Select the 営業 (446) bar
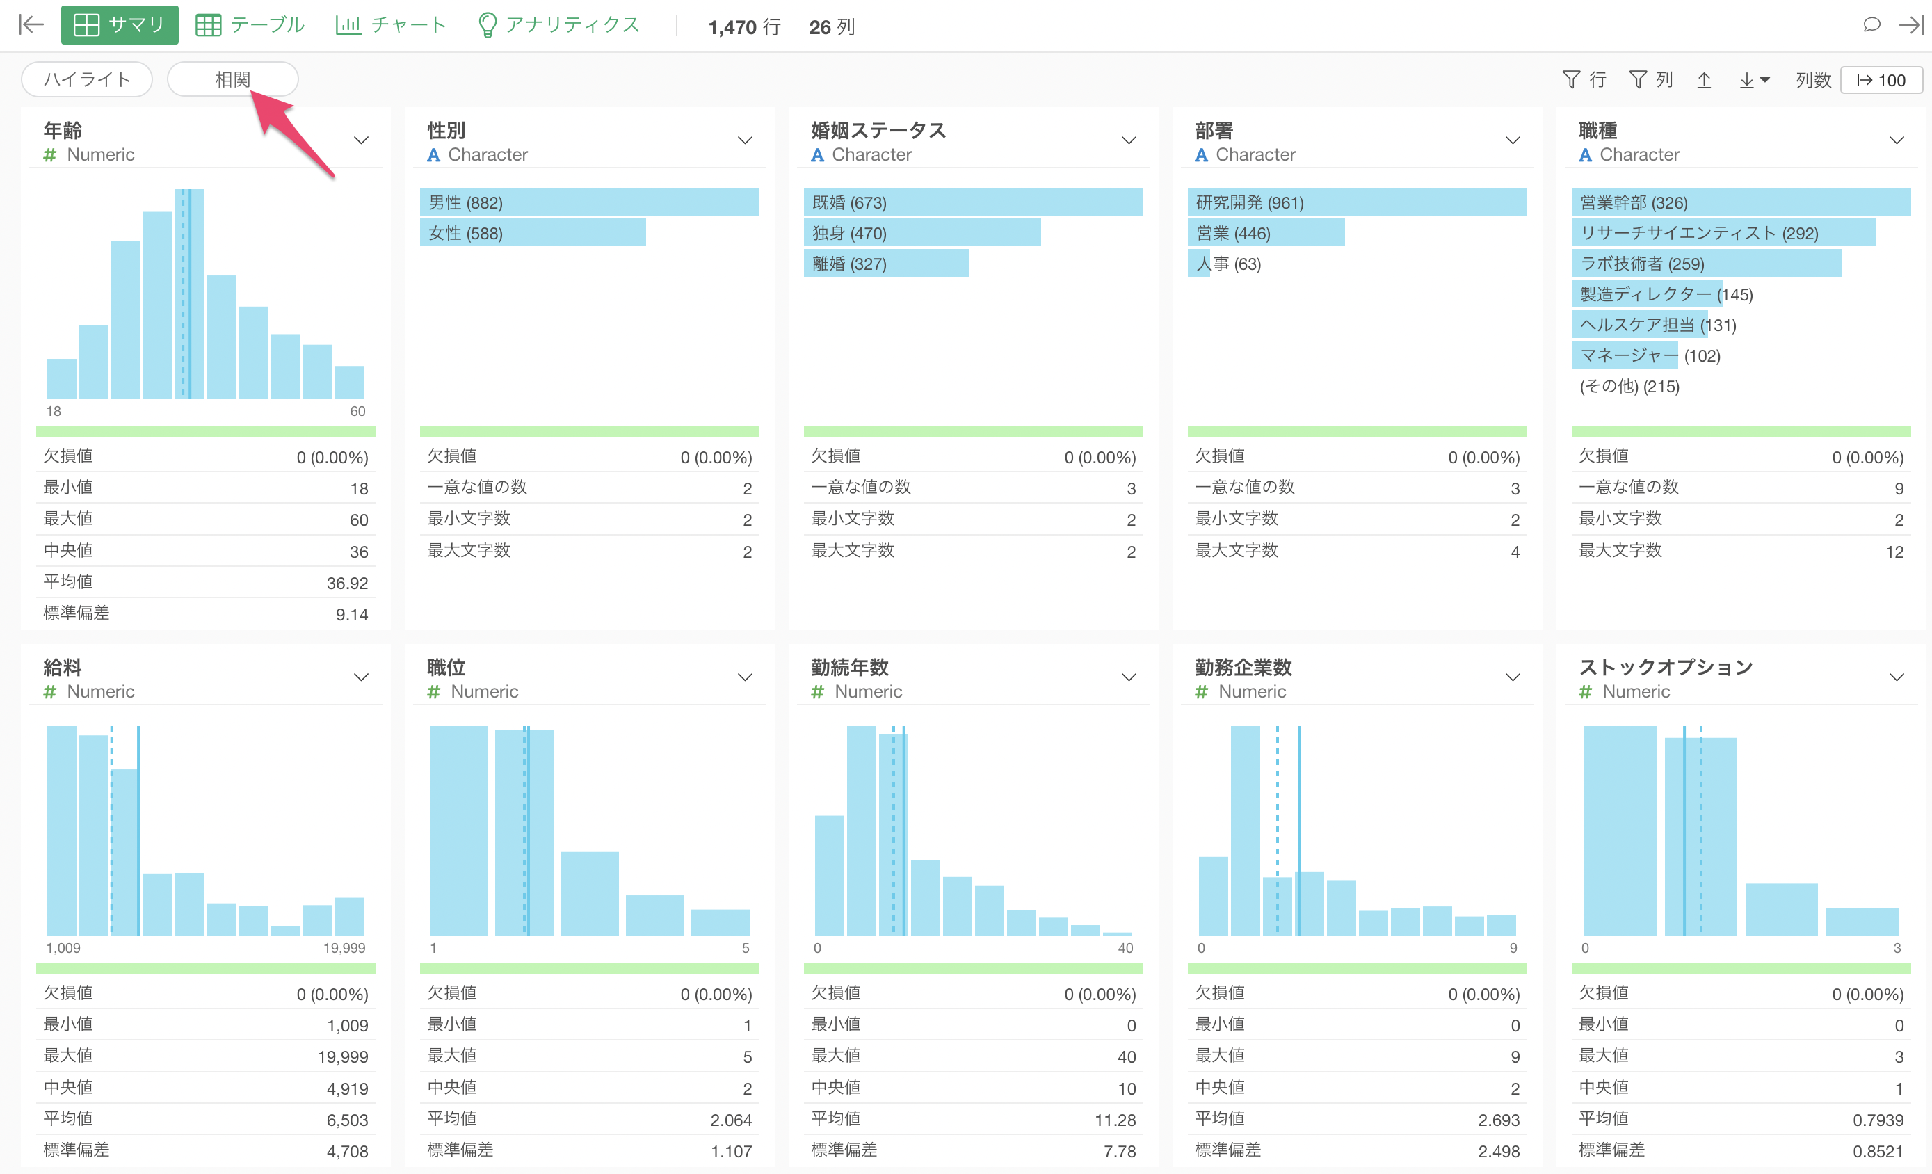The width and height of the screenshot is (1932, 1174). (1266, 233)
